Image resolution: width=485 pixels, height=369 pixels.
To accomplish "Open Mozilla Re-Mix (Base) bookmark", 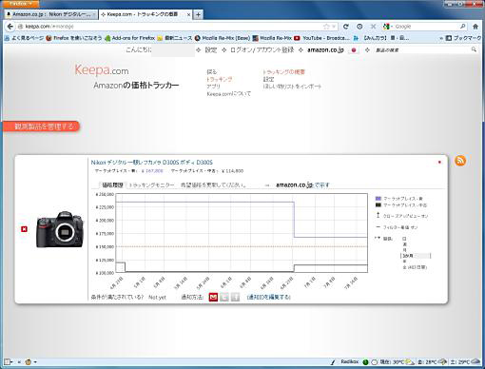I will (223, 38).
